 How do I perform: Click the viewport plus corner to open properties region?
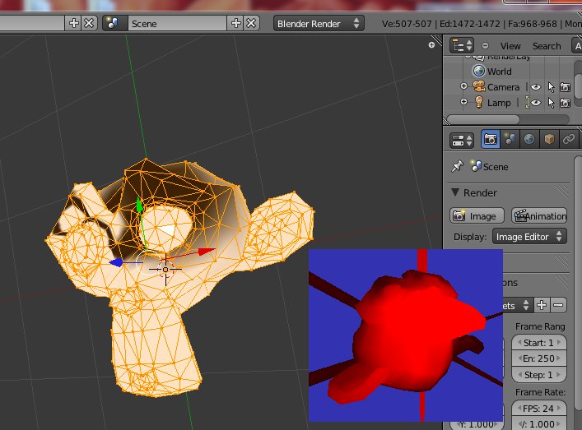point(431,45)
